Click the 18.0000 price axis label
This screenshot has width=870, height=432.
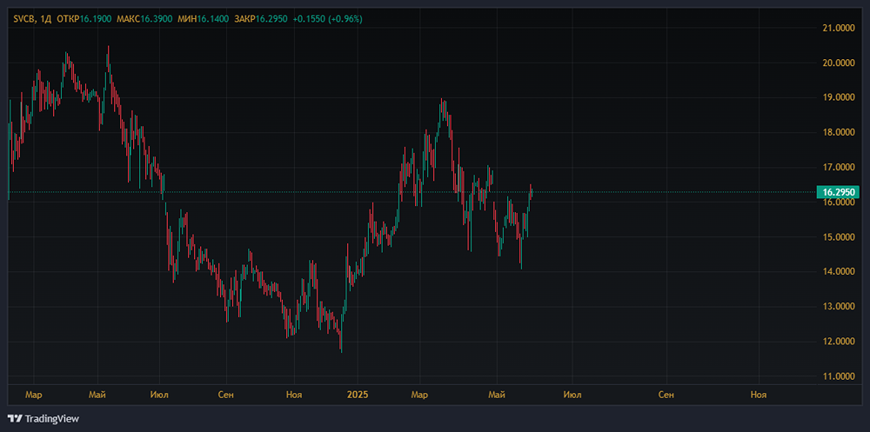point(838,132)
